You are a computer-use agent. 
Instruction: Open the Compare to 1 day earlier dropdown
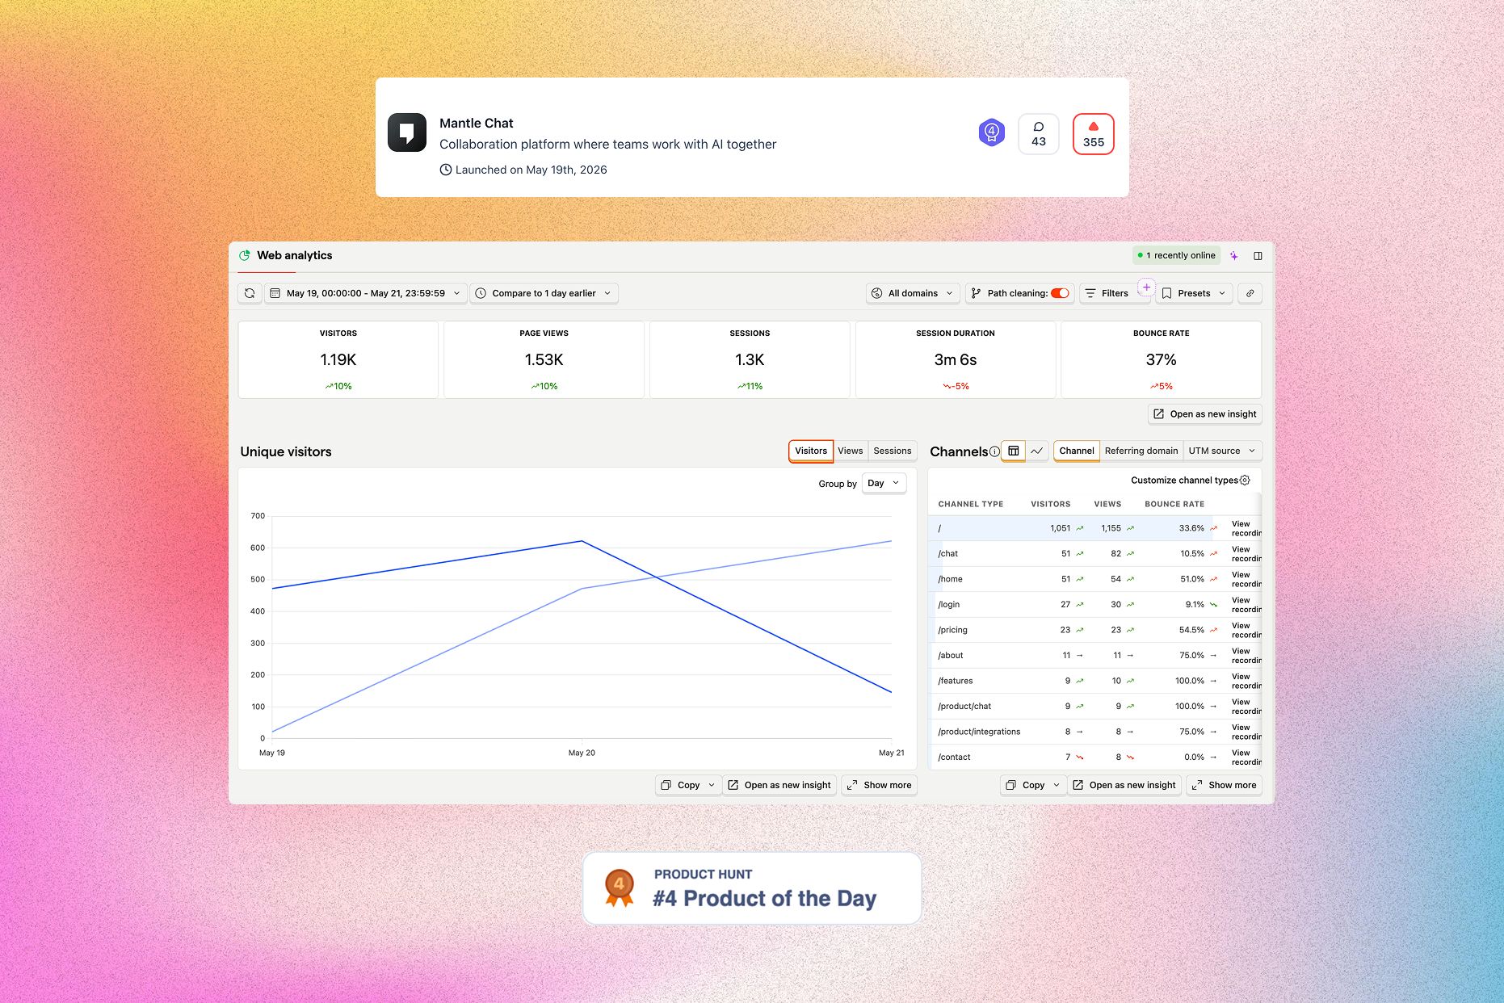tap(544, 293)
